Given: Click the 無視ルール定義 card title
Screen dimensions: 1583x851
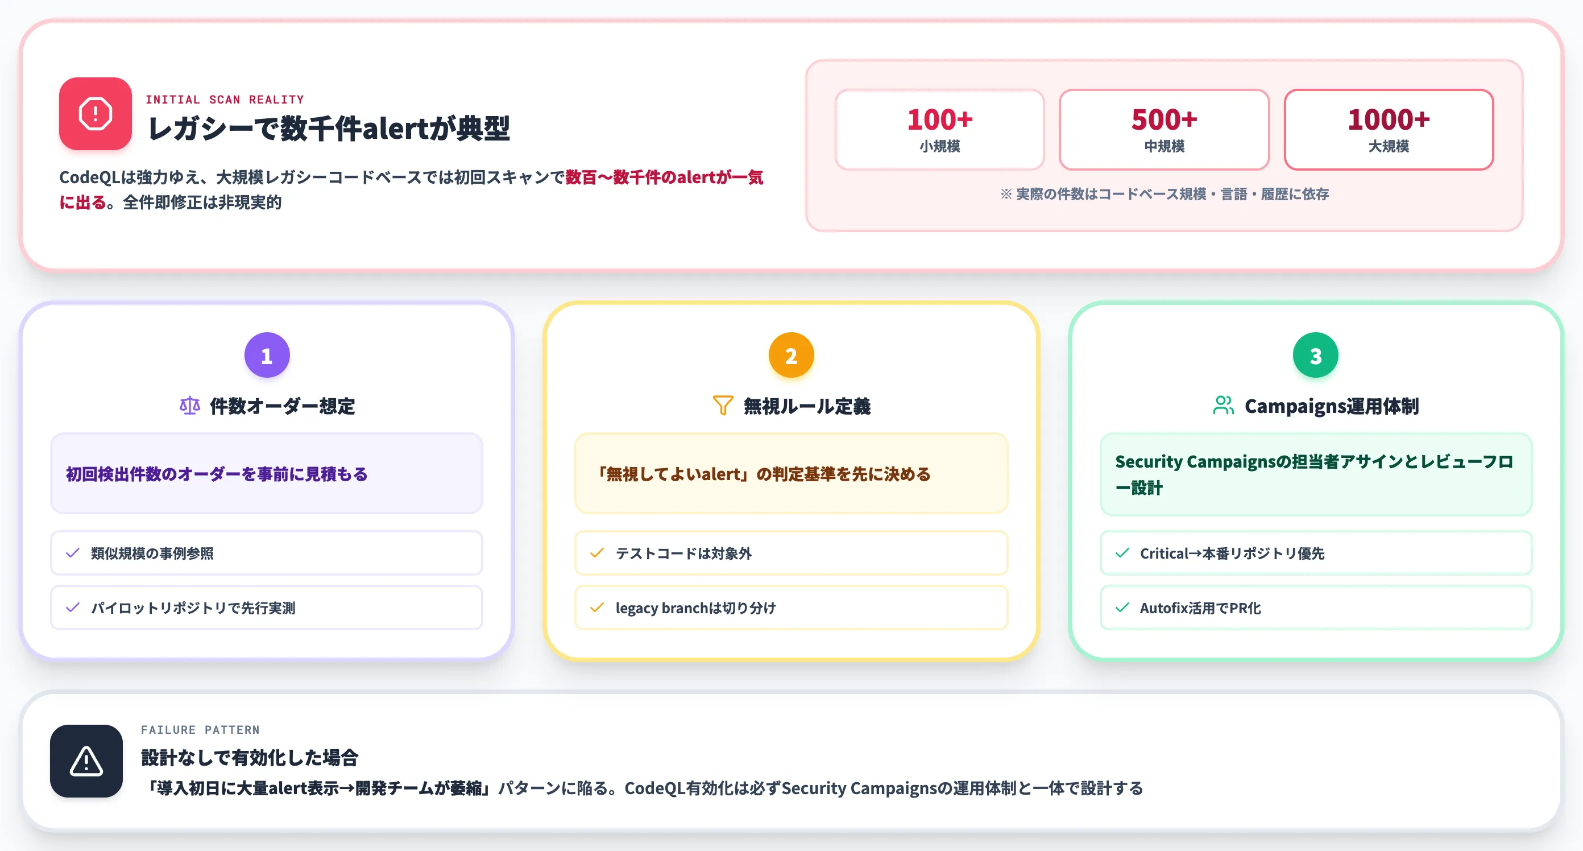Looking at the screenshot, I should (x=807, y=406).
